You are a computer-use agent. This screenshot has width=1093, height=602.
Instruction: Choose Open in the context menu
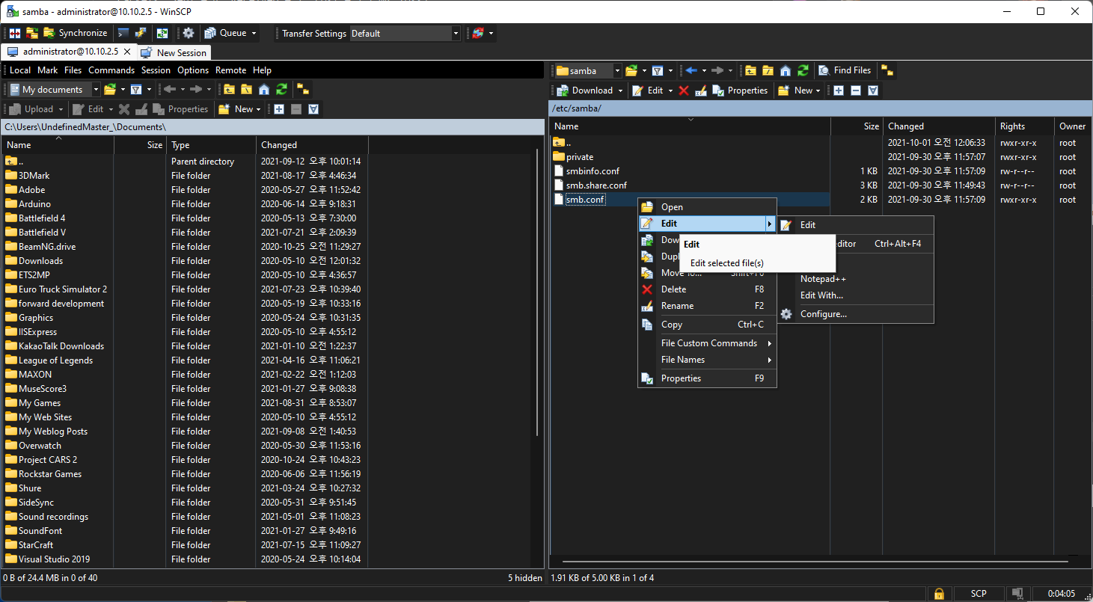coord(707,207)
